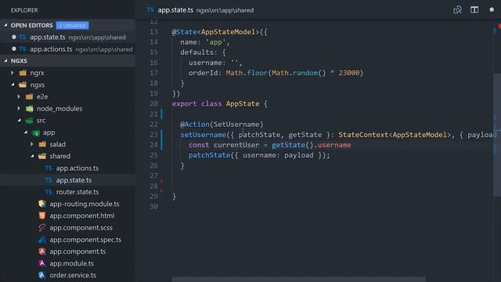Click unsaved dot indicator on editor tab
The image size is (501, 282).
(x=492, y=10)
